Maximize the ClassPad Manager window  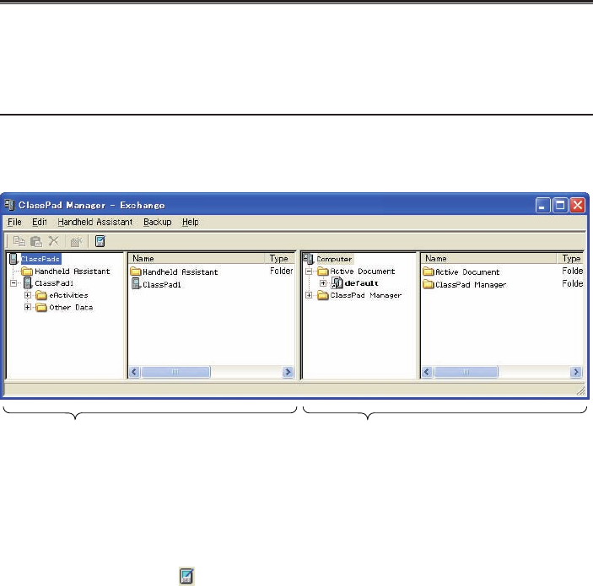(560, 205)
